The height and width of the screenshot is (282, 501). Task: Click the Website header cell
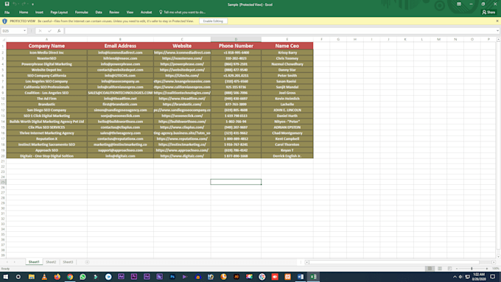pyautogui.click(x=182, y=46)
